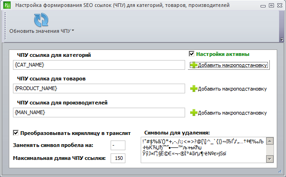Click the PLi application icon in title bar

pos(7,5)
